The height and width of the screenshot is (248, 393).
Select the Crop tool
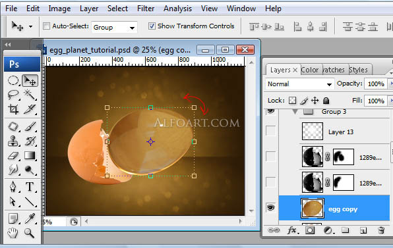13,109
